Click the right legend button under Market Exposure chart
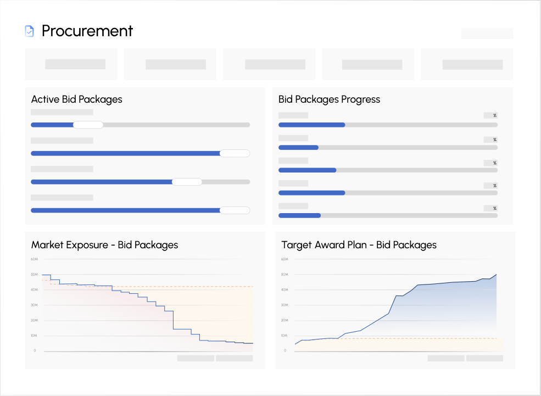 coord(234,358)
